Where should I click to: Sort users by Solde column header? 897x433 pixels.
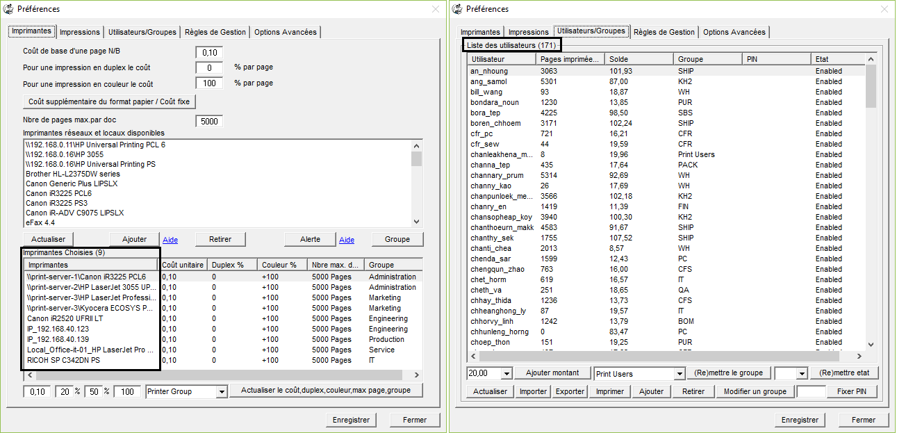(x=640, y=59)
